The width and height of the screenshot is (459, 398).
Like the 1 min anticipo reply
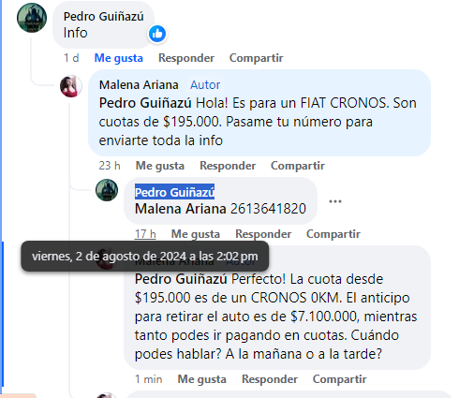click(201, 379)
